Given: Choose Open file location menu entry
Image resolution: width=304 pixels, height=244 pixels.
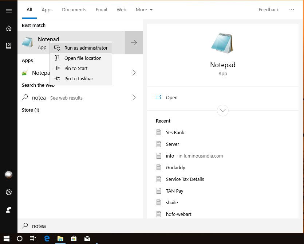Looking at the screenshot, I should [x=81, y=58].
